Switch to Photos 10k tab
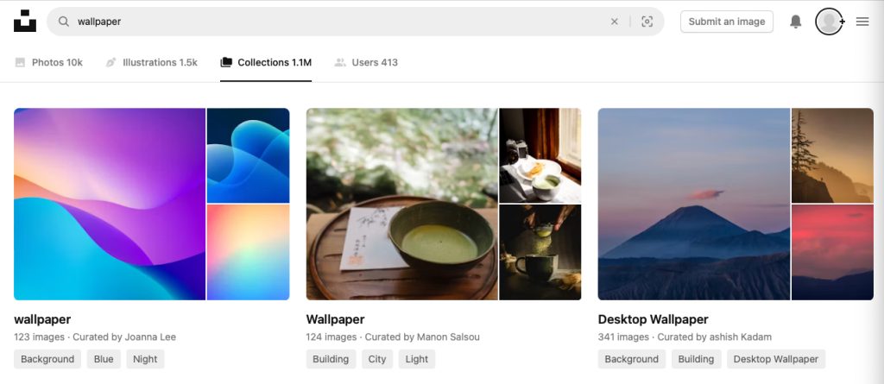884x384 pixels. tap(48, 62)
